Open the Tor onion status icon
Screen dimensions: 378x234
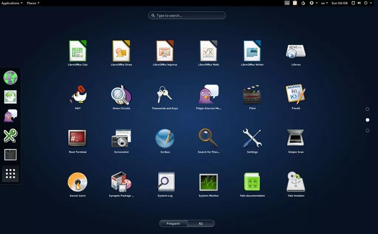[x=303, y=3]
